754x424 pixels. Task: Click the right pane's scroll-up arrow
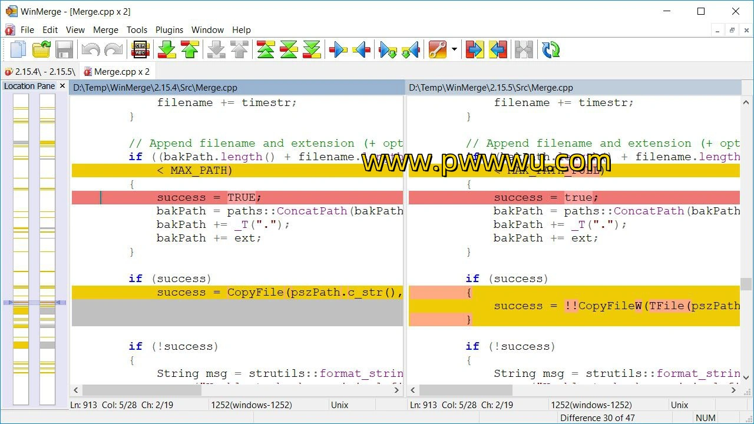(746, 101)
